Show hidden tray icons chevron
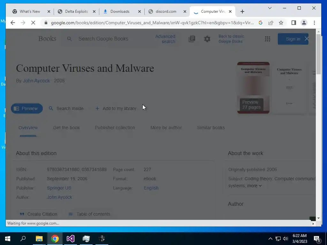This screenshot has width=327, height=245. coord(270,239)
